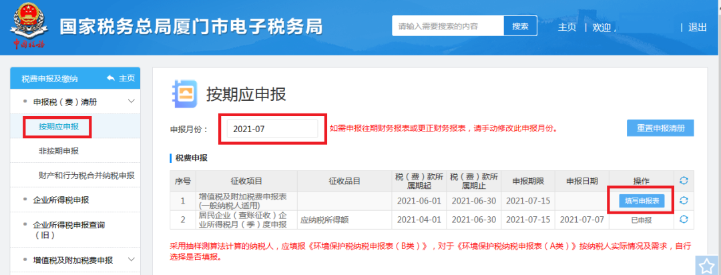Click the 税费申报及缴纳 sidebar title

(x=49, y=79)
